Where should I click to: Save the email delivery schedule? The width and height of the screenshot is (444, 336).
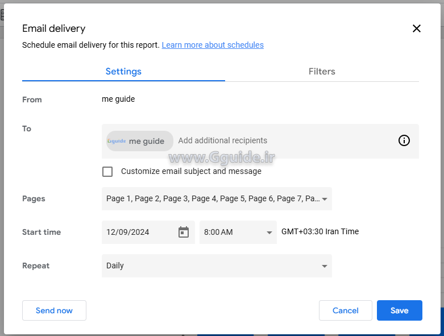pos(399,310)
